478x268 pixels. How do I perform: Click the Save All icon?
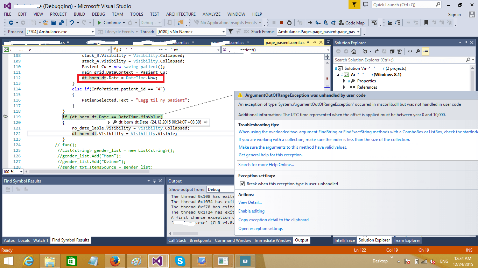[x=61, y=23]
